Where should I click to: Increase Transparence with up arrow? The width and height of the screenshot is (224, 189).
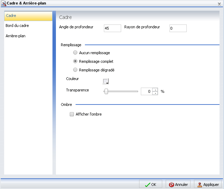coord(155,90)
